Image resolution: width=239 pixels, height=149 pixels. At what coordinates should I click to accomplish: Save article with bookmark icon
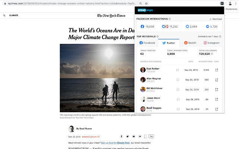[145, 137]
